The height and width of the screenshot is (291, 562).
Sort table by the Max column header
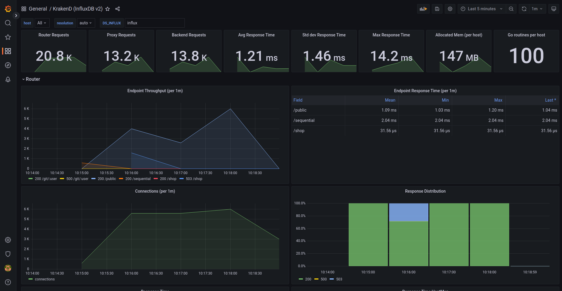pos(498,100)
